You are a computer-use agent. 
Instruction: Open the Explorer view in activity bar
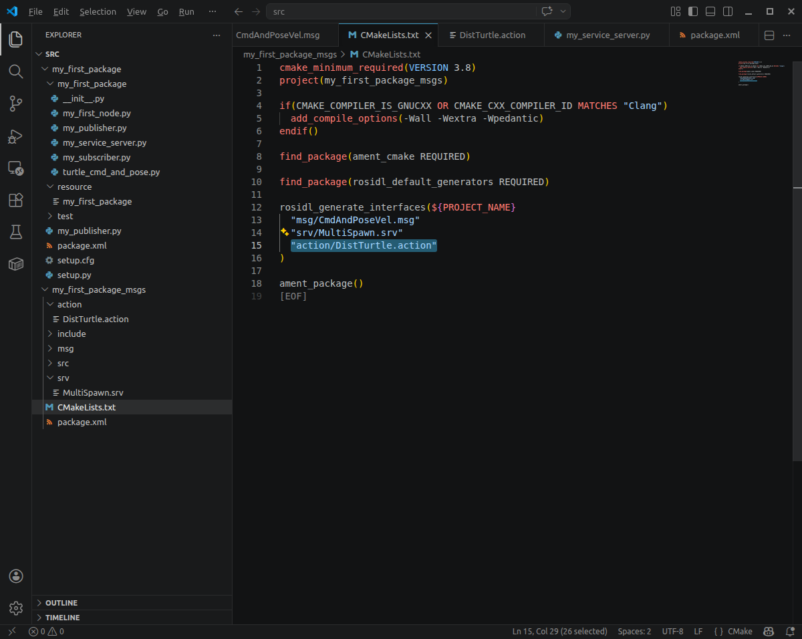[x=15, y=39]
